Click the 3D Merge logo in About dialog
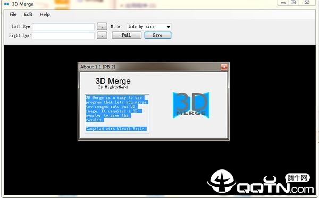Image resolution: width=319 pixels, height=198 pixels. pos(191,105)
